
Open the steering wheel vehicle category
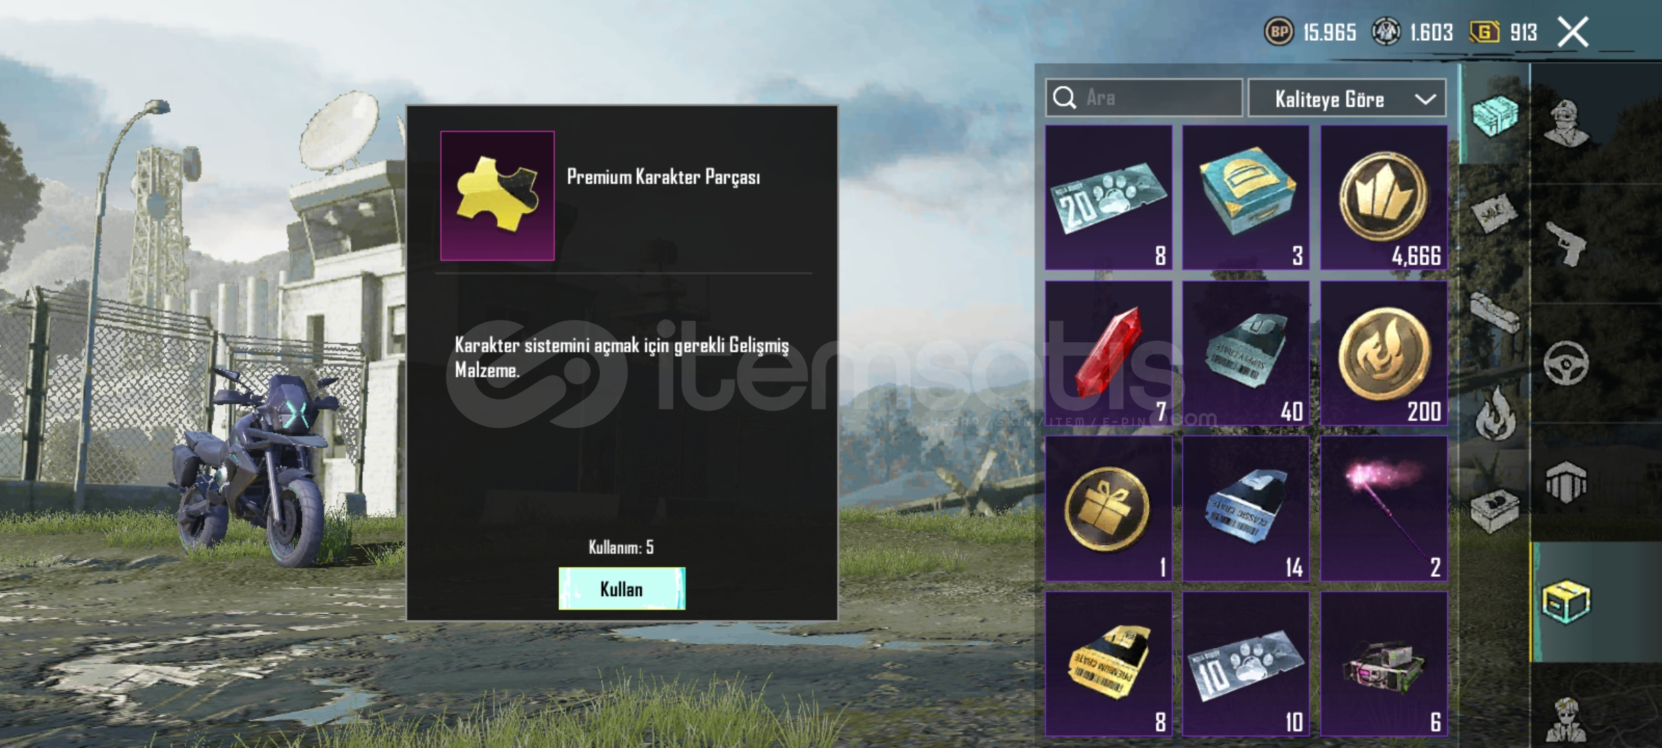[x=1566, y=363]
